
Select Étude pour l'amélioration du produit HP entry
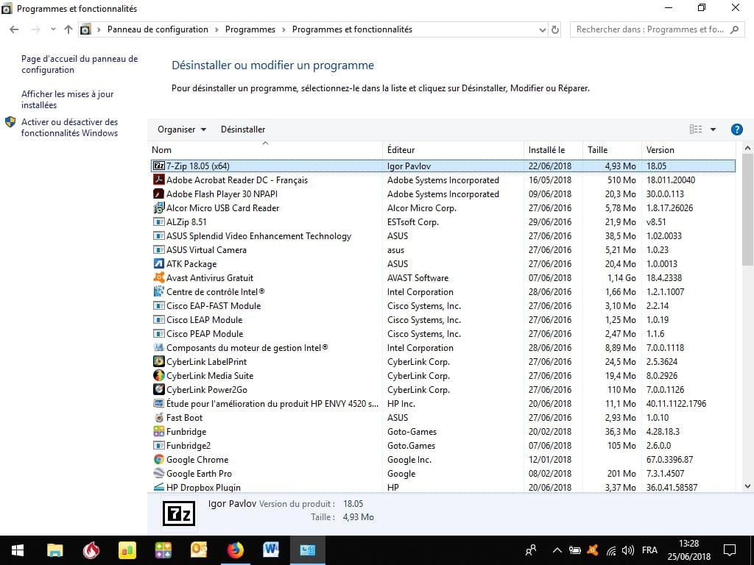click(443, 404)
